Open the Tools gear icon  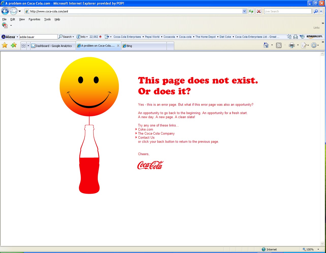[314, 45]
